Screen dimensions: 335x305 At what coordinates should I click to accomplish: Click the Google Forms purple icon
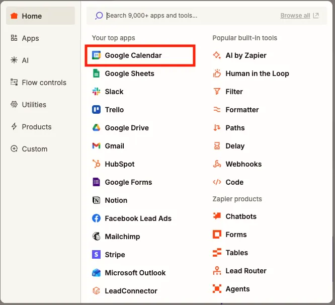96,182
